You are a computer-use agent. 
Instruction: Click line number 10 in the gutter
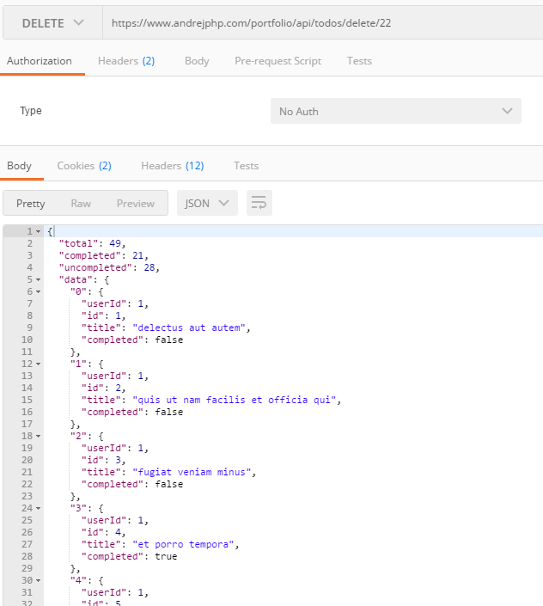[27, 340]
